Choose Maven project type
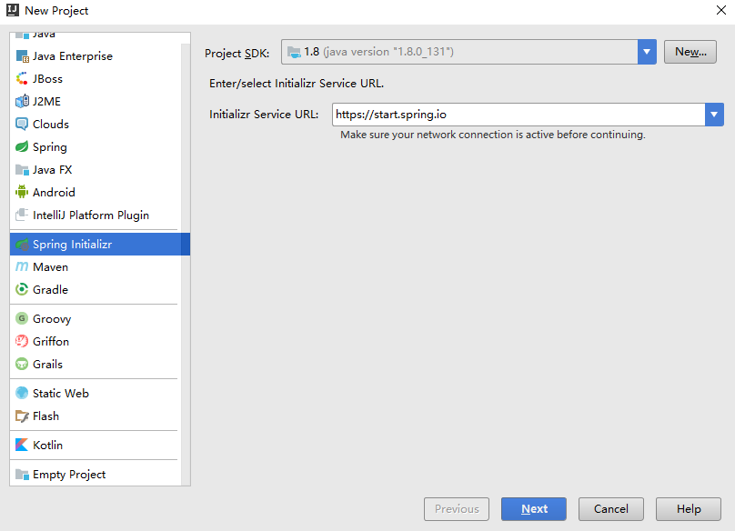The height and width of the screenshot is (531, 735). 96,266
